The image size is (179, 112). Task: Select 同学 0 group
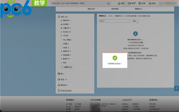pos(66,48)
